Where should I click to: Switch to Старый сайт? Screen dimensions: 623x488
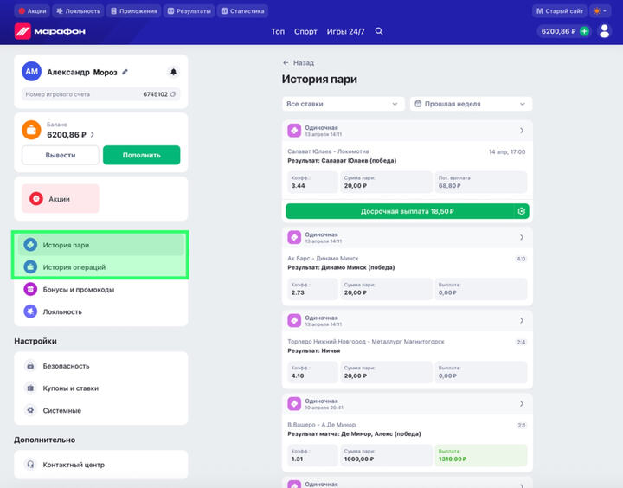(560, 11)
